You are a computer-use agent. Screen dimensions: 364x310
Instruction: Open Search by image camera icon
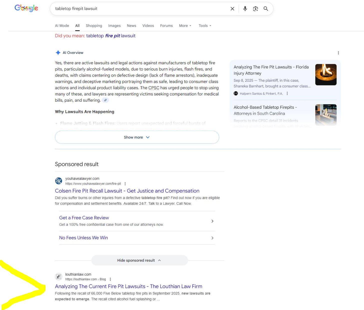[x=255, y=9]
